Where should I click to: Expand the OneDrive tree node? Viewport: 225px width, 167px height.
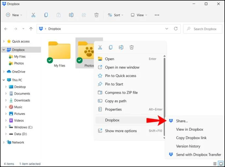[4, 72]
